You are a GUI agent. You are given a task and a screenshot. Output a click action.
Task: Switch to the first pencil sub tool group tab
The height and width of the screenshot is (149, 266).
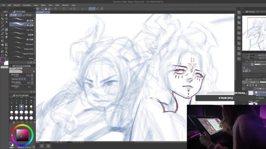(16, 15)
